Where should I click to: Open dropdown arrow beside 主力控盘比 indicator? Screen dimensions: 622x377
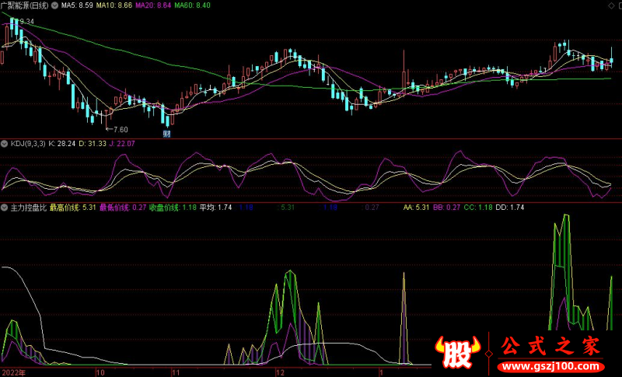tap(4, 208)
